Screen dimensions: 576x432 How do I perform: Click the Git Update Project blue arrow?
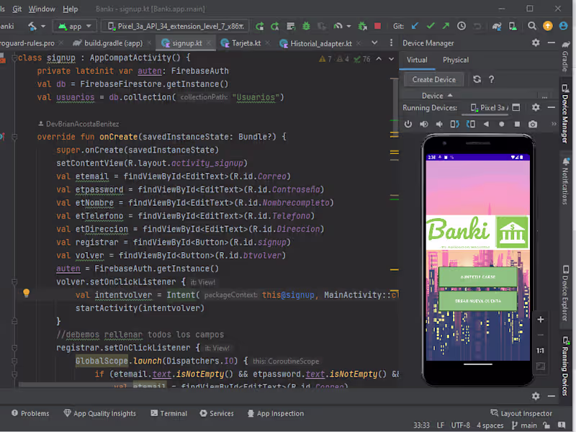pos(415,26)
